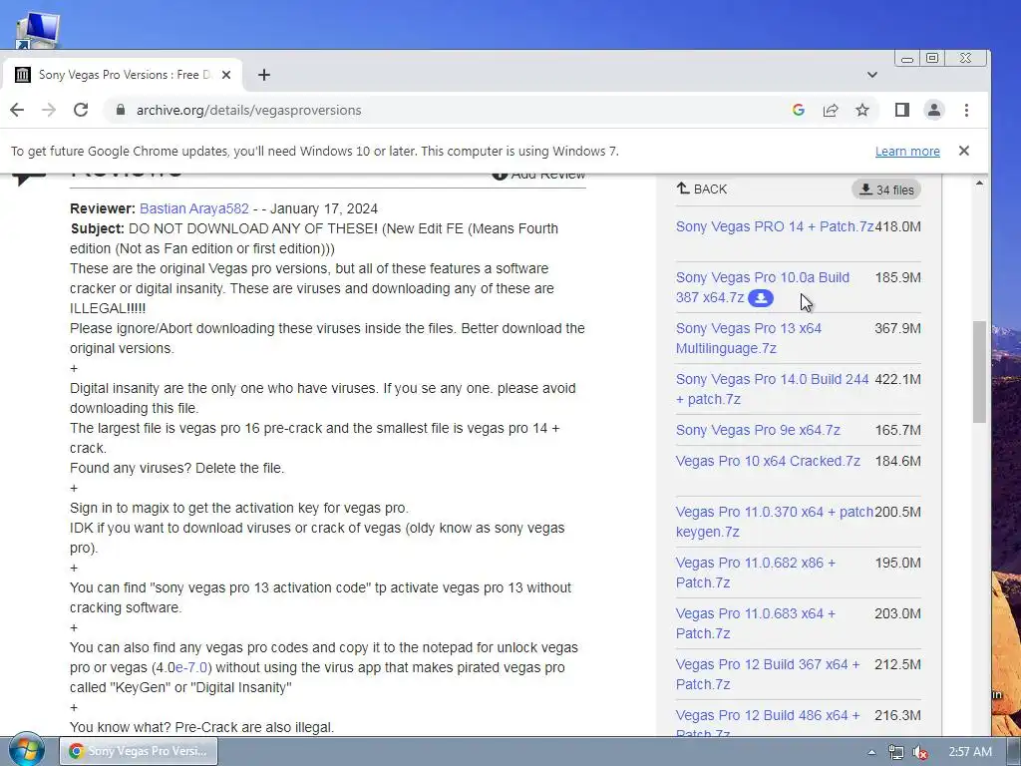Click the 2:57 AM taskbar clock
The height and width of the screenshot is (766, 1021).
tap(970, 752)
